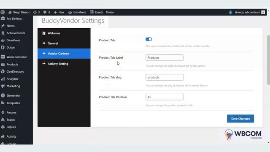Click the Analytics bar chart icon
This screenshot has height=152, width=270.
tap(3, 79)
